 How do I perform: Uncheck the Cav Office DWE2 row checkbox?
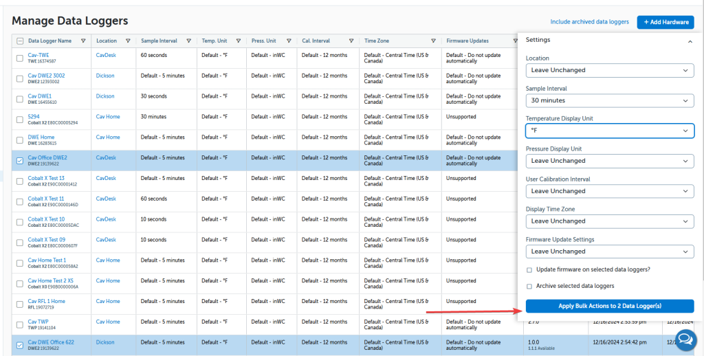click(x=20, y=161)
